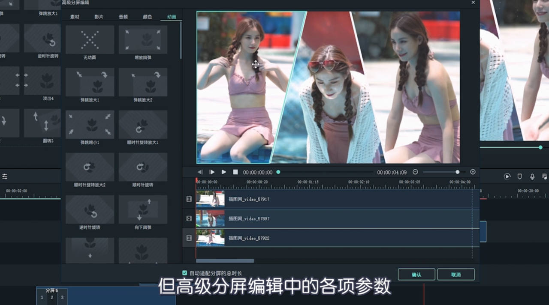Image resolution: width=549 pixels, height=305 pixels.
Task: Click the 00:00:02:10 ruler mark
Action: (x=359, y=182)
